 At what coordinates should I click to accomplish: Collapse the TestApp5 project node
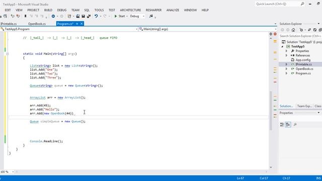coord(283,47)
